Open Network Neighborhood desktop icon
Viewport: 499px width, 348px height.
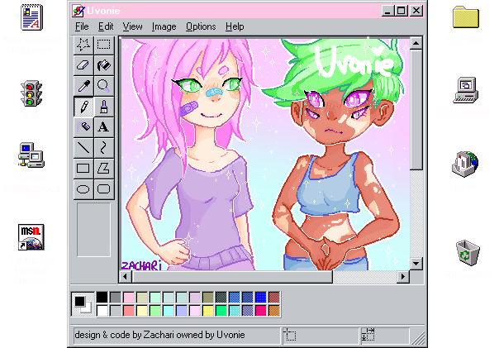(31, 155)
